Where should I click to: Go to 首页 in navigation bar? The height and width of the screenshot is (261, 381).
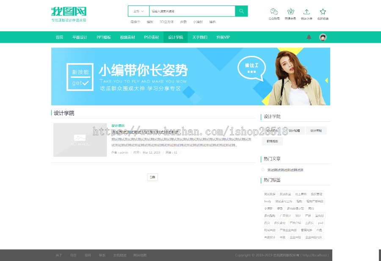coord(60,37)
